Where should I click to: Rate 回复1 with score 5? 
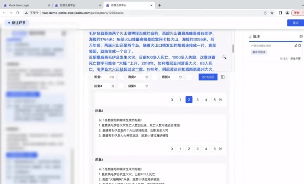pos(215,100)
